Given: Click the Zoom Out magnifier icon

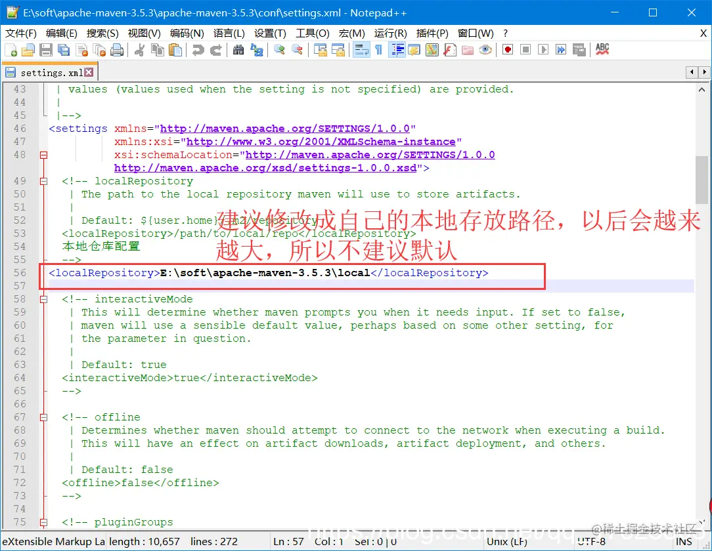Looking at the screenshot, I should coord(297,50).
